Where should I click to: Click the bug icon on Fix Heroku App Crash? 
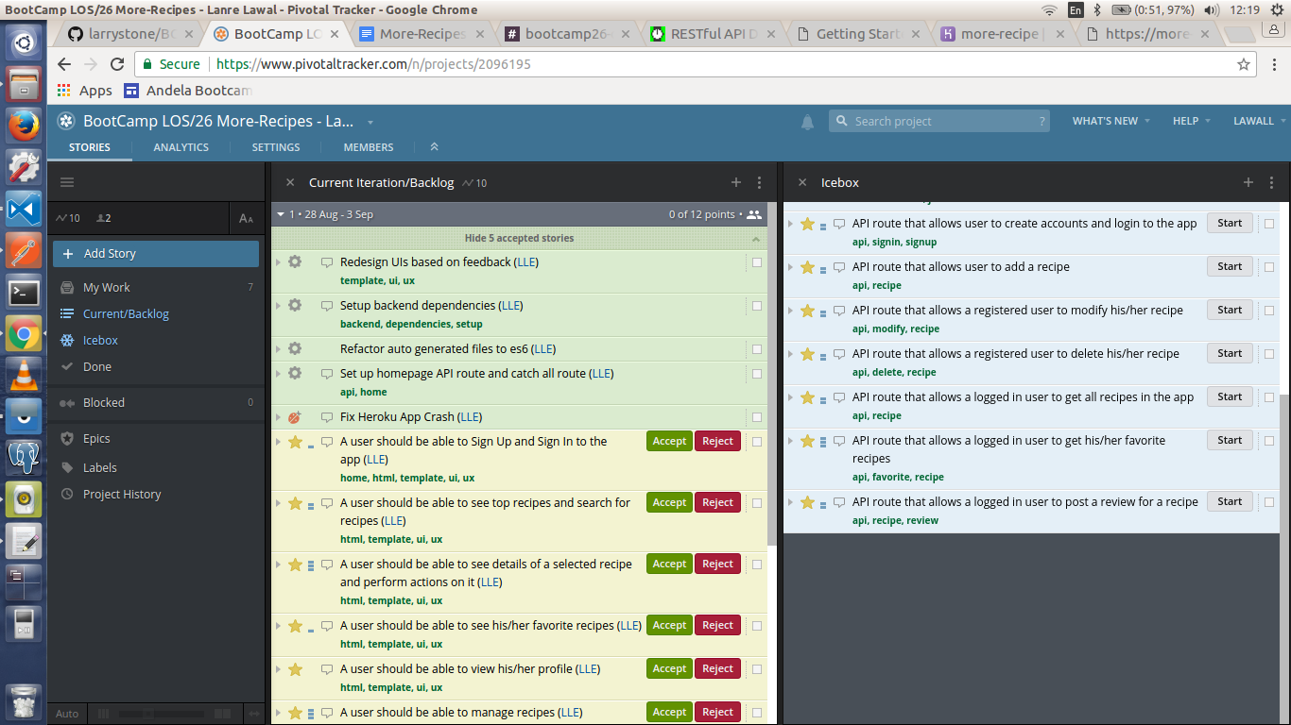[295, 416]
